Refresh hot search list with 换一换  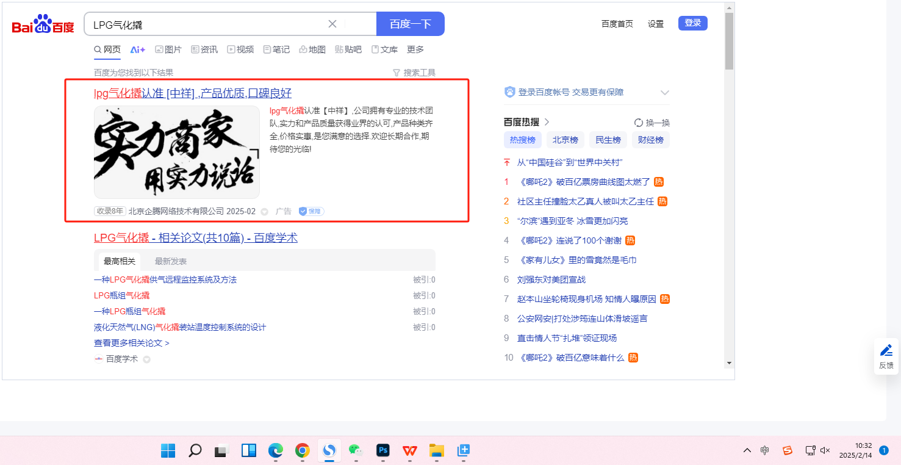coord(652,123)
